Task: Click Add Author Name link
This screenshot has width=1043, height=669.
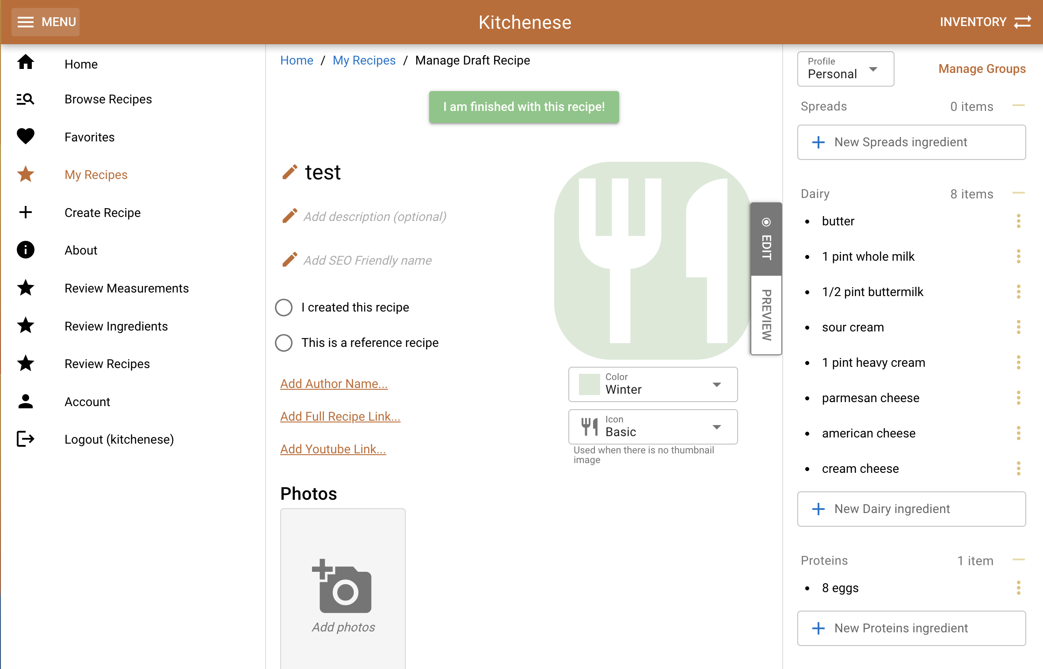Action: point(334,384)
